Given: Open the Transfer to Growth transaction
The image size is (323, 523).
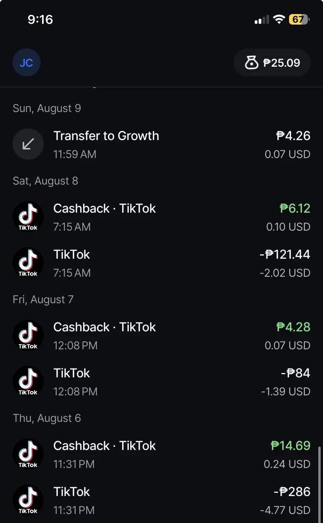Looking at the screenshot, I should [161, 144].
